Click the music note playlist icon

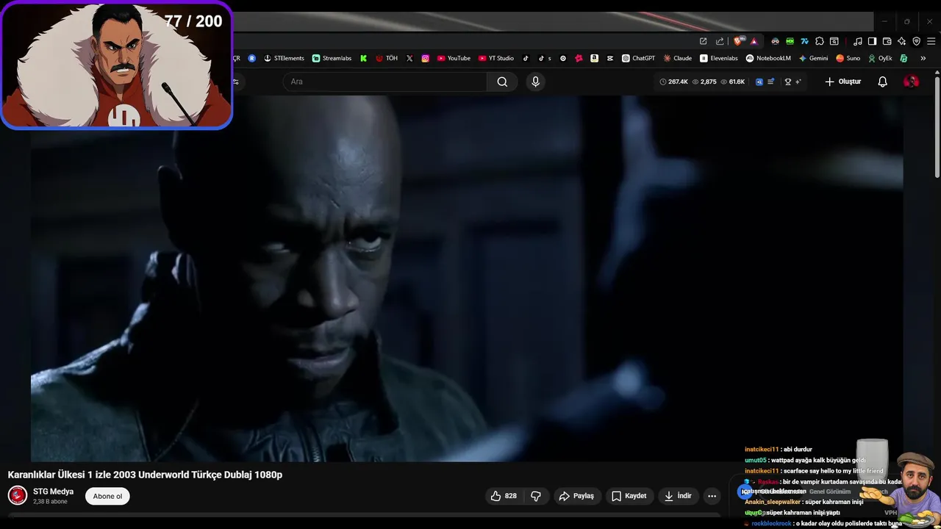(x=857, y=41)
